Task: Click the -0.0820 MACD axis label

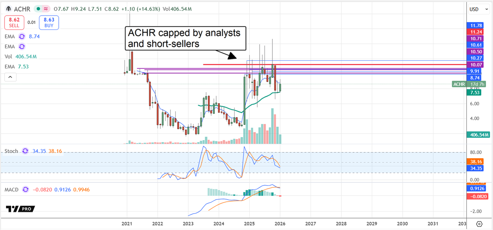Action: pos(477,196)
